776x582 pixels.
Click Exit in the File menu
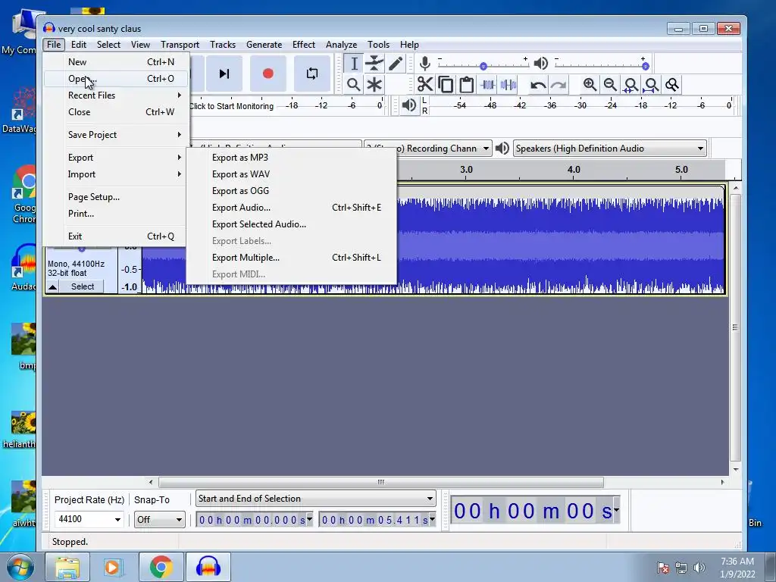pos(116,236)
